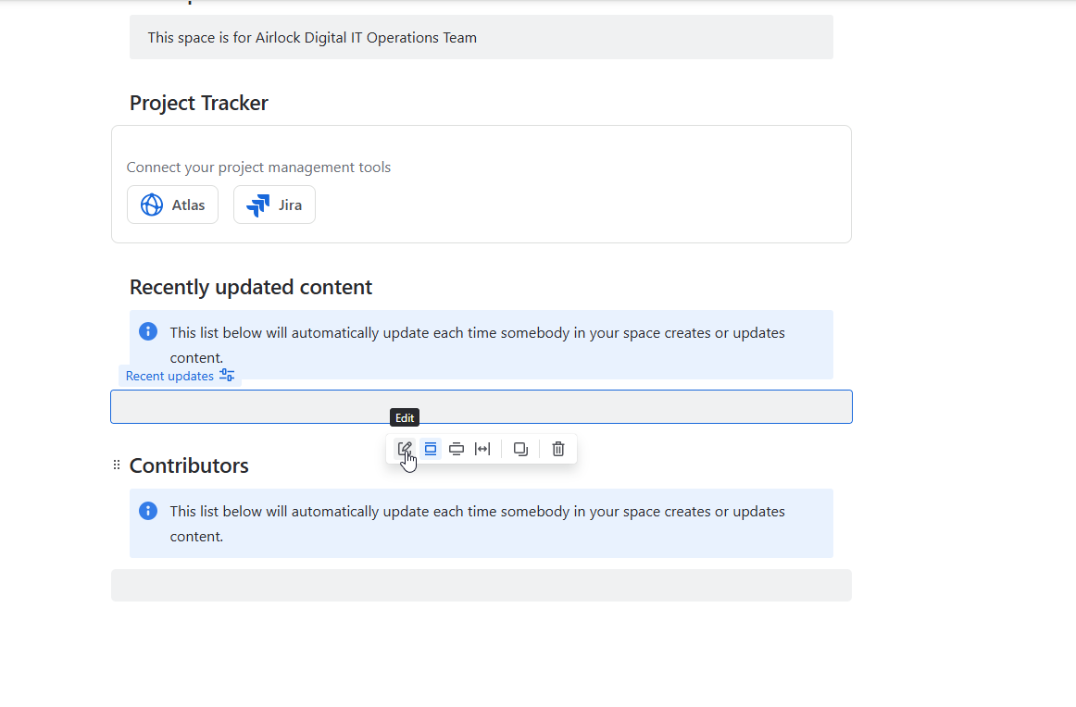The image size is (1076, 707).
Task: Click the Recent updates macro label
Action: tap(169, 376)
